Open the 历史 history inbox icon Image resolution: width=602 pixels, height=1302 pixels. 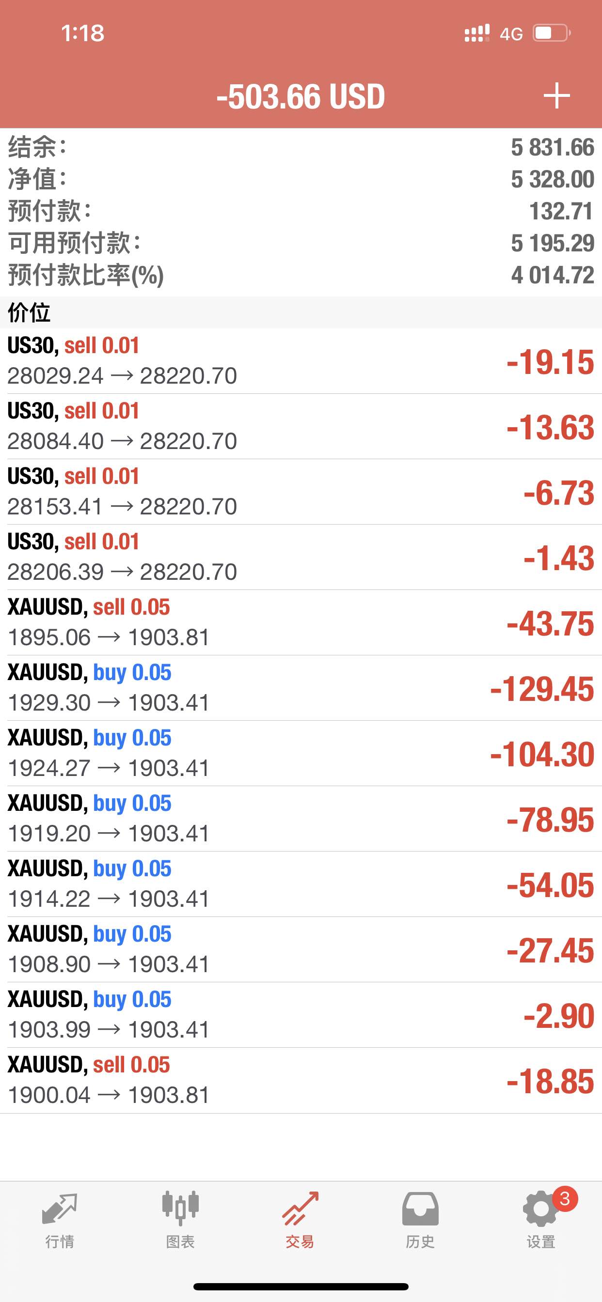pos(420,1209)
